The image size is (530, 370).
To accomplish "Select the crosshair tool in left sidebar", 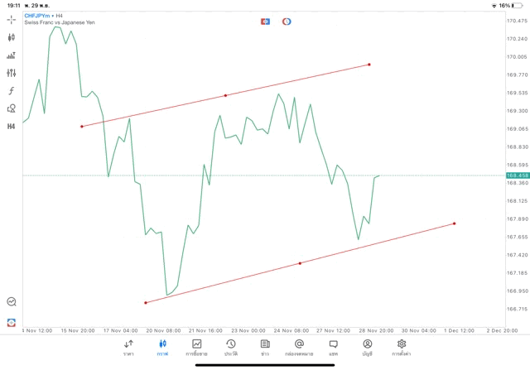I will pyautogui.click(x=12, y=19).
